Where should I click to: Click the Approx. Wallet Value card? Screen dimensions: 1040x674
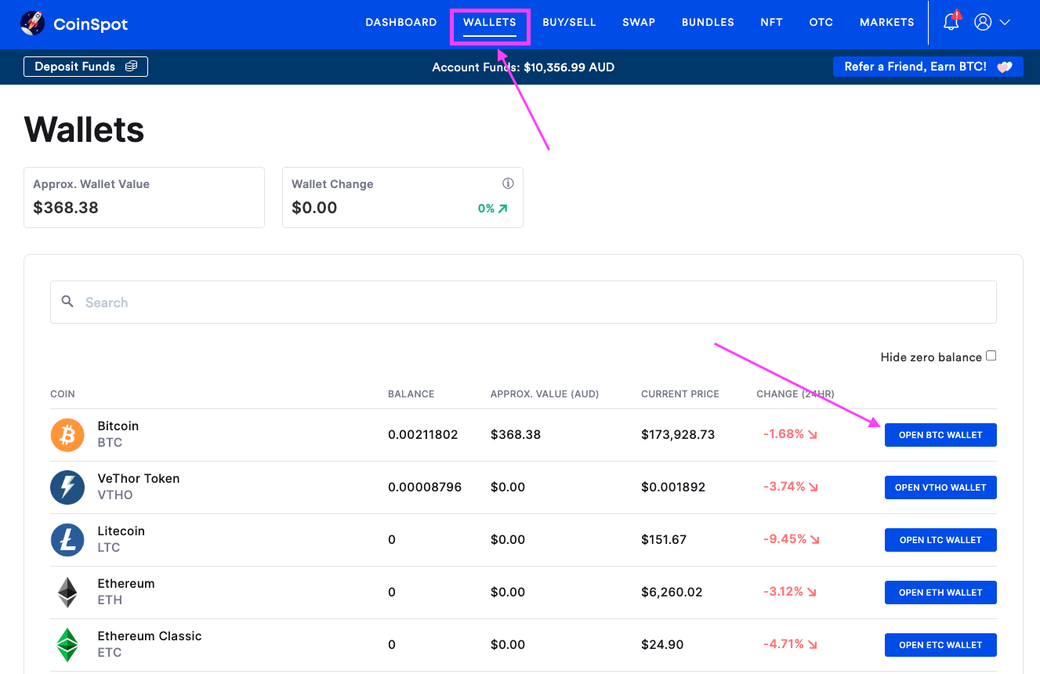point(144,197)
